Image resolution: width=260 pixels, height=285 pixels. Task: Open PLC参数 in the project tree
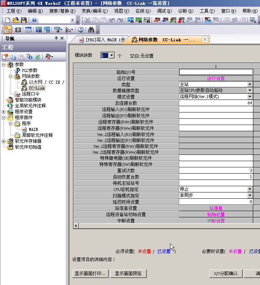[29, 70]
